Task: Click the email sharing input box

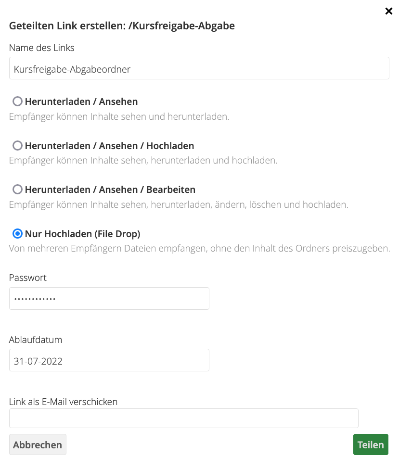Action: click(x=183, y=418)
